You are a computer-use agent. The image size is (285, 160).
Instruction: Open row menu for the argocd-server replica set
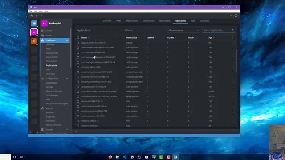(x=232, y=43)
